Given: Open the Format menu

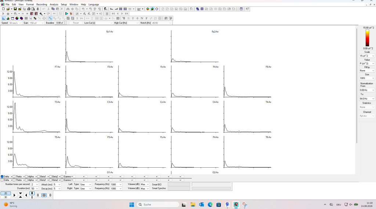Looking at the screenshot, I should coord(30,4).
